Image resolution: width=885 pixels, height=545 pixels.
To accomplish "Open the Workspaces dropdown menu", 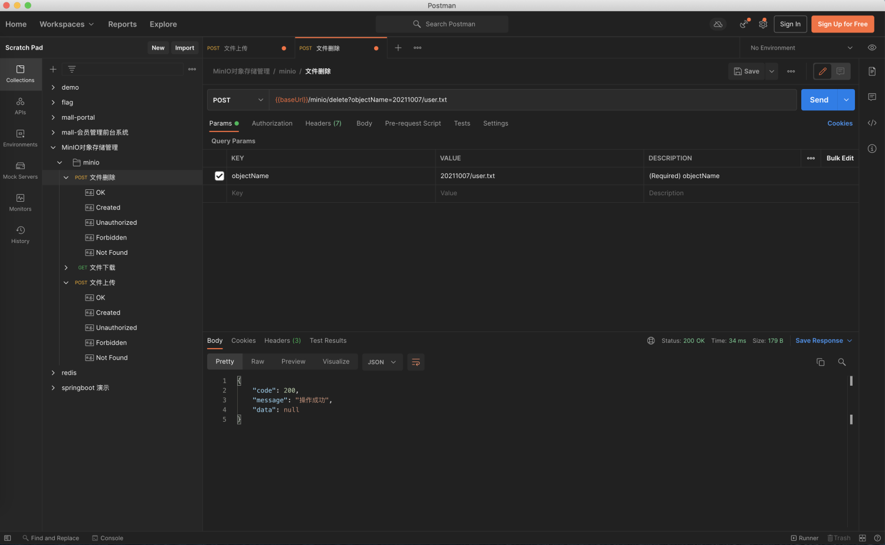I will point(67,24).
